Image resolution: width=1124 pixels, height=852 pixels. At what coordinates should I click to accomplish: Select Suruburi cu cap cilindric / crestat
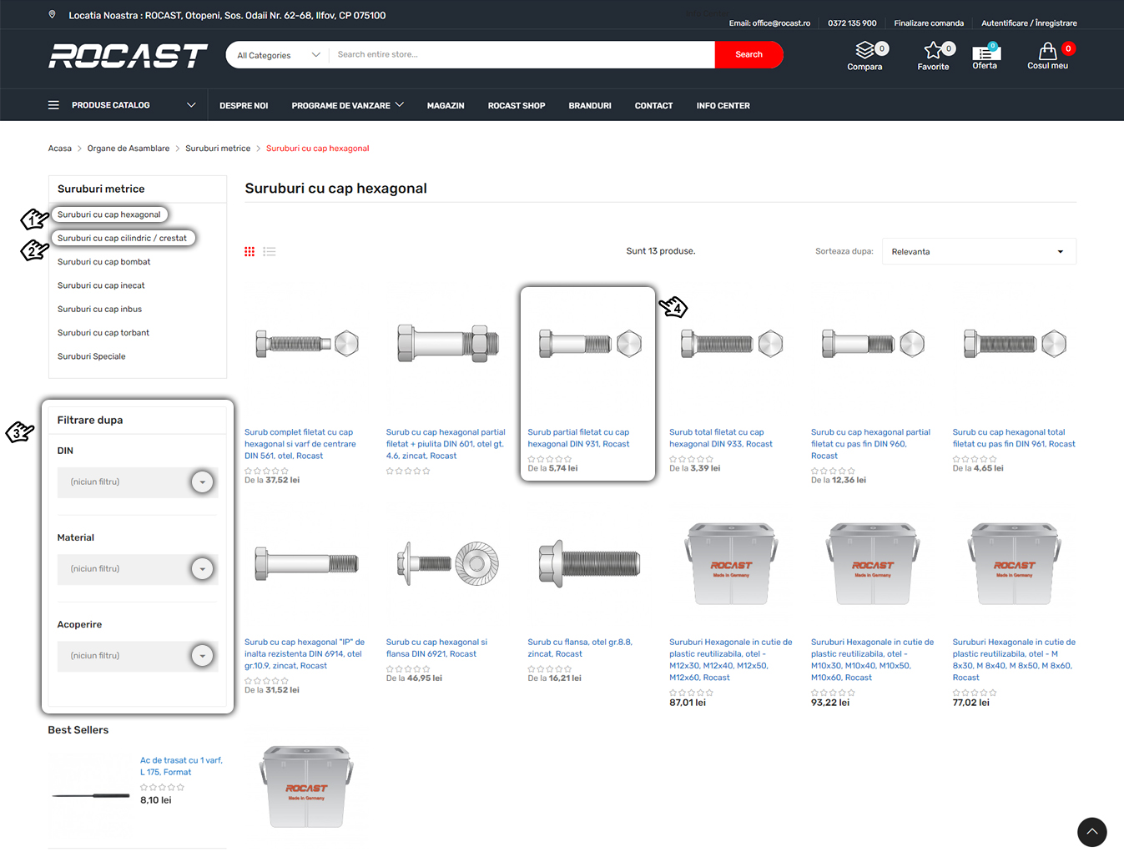click(122, 238)
